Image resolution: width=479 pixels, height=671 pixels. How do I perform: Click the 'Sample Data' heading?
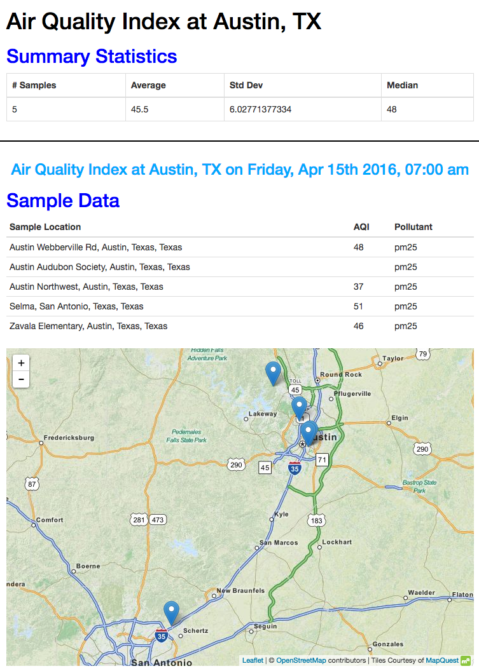63,201
